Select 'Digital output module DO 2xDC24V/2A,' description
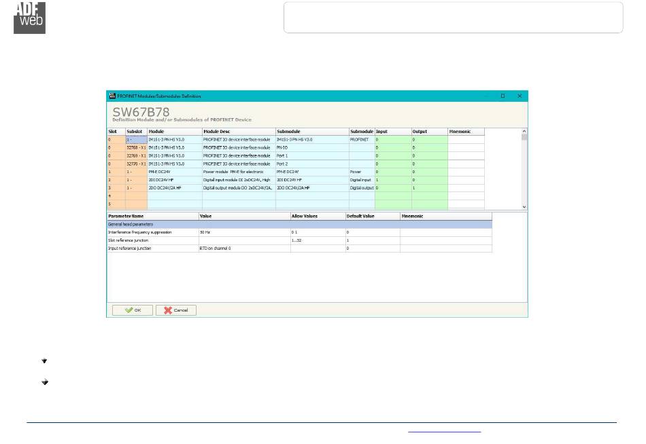Screen dimensions: 646x444 239,188
